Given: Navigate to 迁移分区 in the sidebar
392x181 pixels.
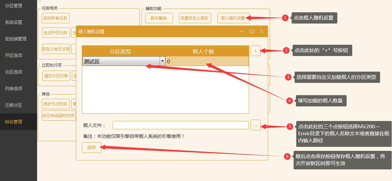Looking at the screenshot, I should 14,105.
